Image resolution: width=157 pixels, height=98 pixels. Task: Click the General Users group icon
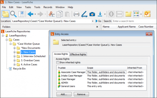[x=59, y=86]
